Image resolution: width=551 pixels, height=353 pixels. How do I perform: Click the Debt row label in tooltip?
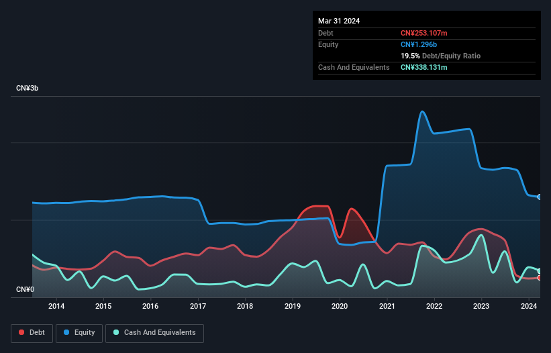coord(325,33)
